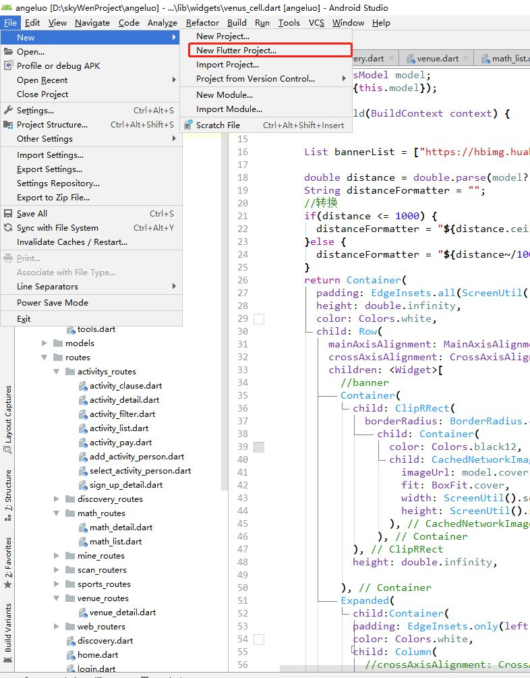Click the Sync with File System icon
Viewport: 530px width, 678px height.
click(8, 227)
